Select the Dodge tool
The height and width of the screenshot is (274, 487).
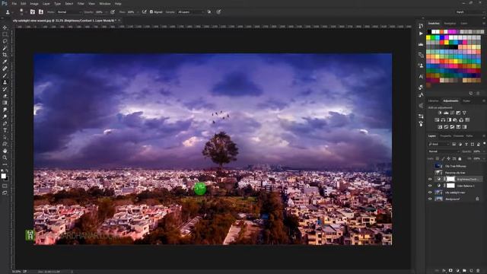click(x=5, y=116)
